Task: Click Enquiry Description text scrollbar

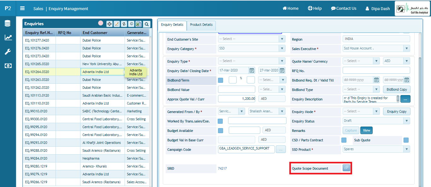Action: pos(398,99)
